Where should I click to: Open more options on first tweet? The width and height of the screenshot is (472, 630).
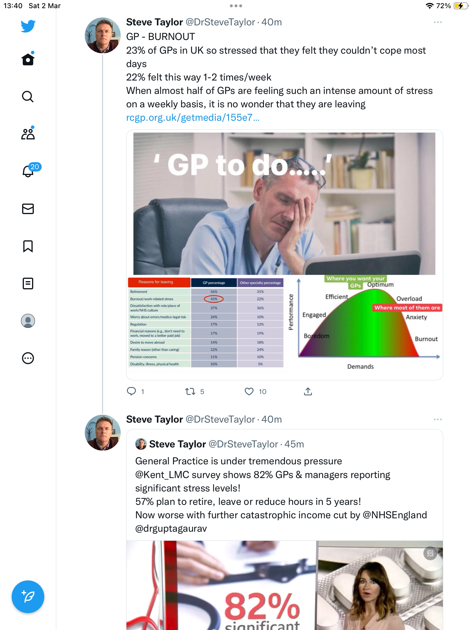point(438,22)
